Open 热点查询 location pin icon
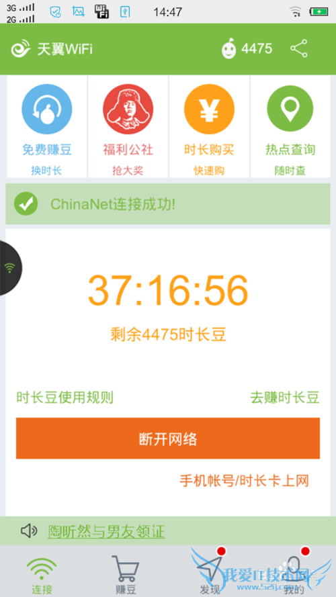 click(290, 109)
